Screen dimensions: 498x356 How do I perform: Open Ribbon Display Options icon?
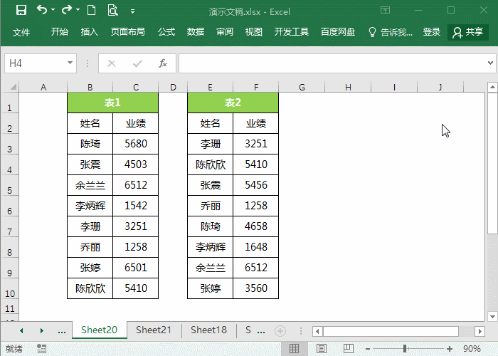[x=386, y=10]
